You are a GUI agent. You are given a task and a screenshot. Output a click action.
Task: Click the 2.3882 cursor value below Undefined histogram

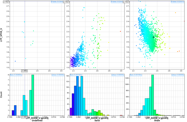25,117
